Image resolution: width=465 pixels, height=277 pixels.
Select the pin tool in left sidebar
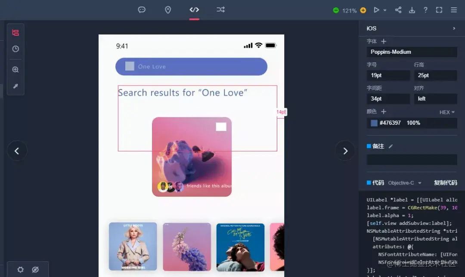click(15, 86)
